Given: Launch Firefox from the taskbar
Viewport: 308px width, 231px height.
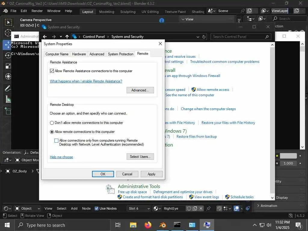Looking at the screenshot, I should [148, 225].
